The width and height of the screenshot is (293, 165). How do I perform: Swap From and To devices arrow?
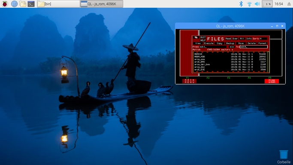[x=232, y=47]
